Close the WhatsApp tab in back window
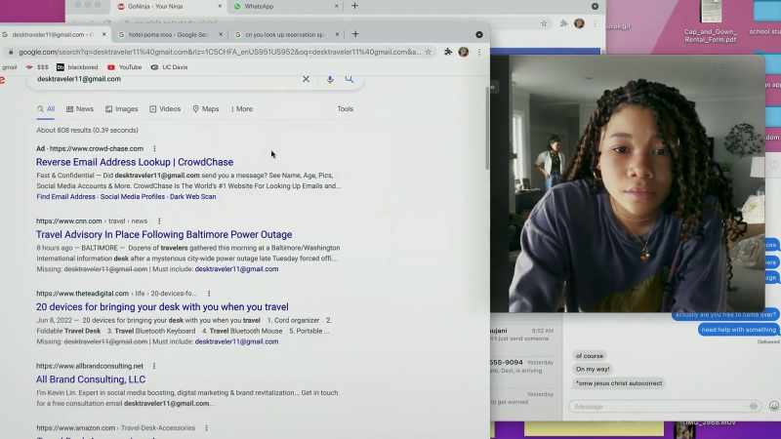Screen dimensions: 781x439 (x=336, y=6)
